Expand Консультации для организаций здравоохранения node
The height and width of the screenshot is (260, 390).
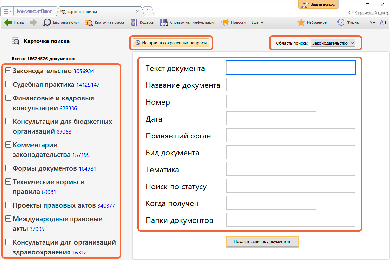[x=8, y=242]
